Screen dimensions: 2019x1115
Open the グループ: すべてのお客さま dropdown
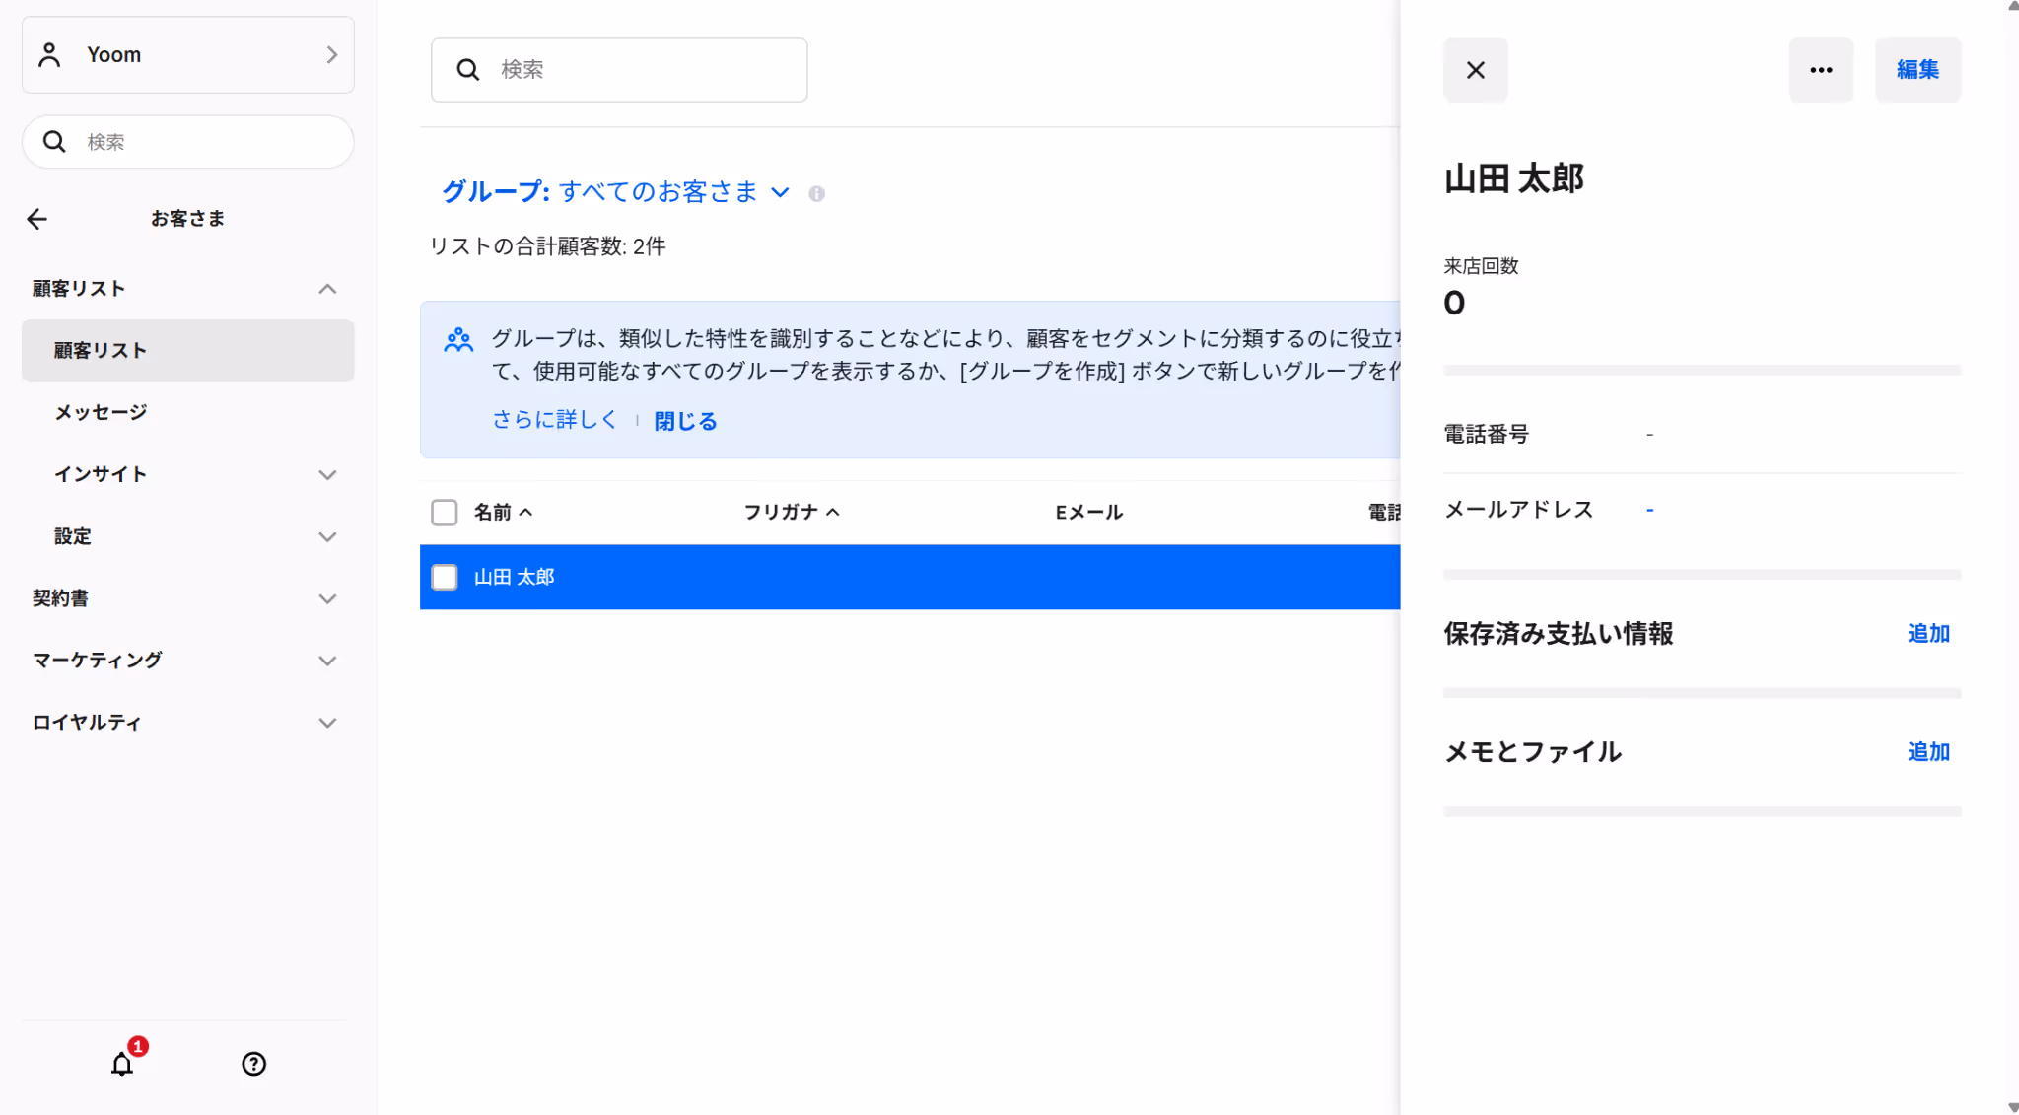click(616, 192)
